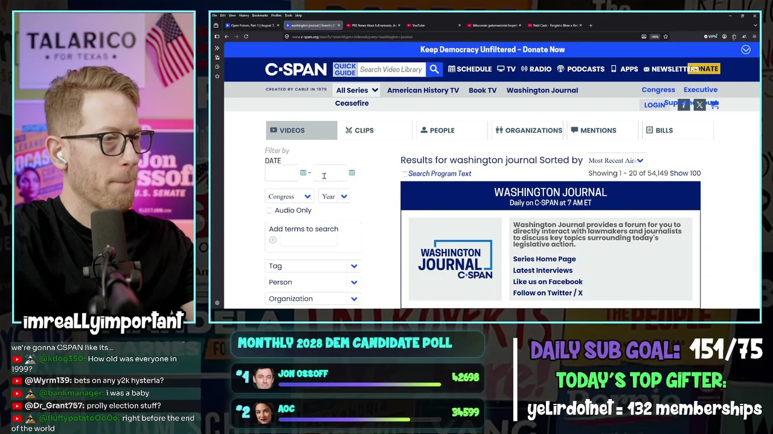
Task: Check the Audio Only checkbox
Action: pyautogui.click(x=269, y=210)
